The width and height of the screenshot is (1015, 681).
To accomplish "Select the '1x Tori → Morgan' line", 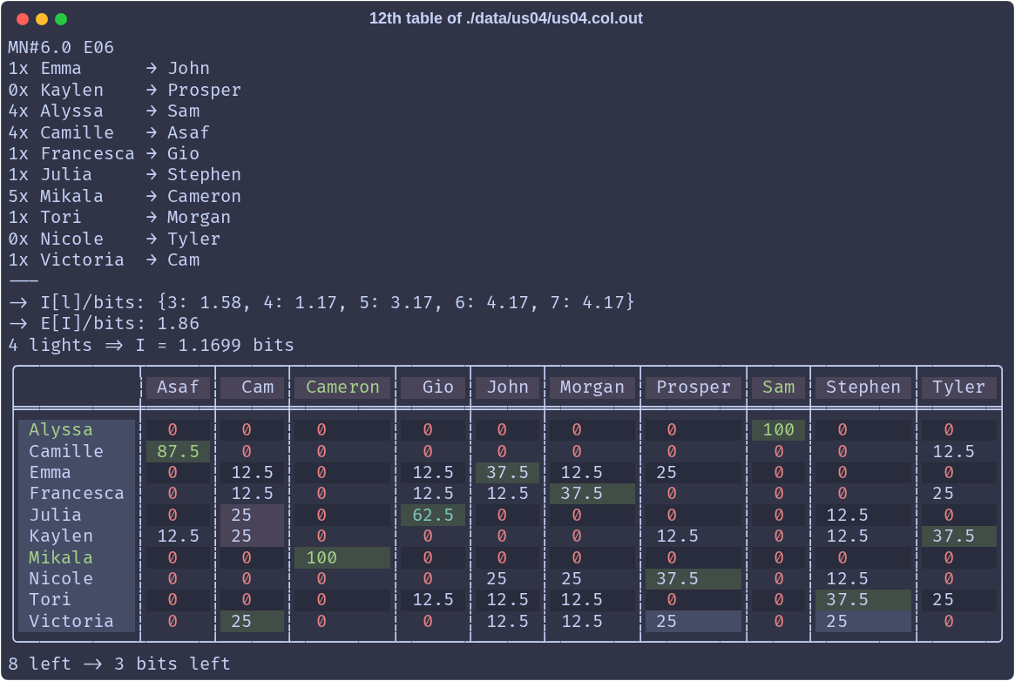I will pos(119,218).
